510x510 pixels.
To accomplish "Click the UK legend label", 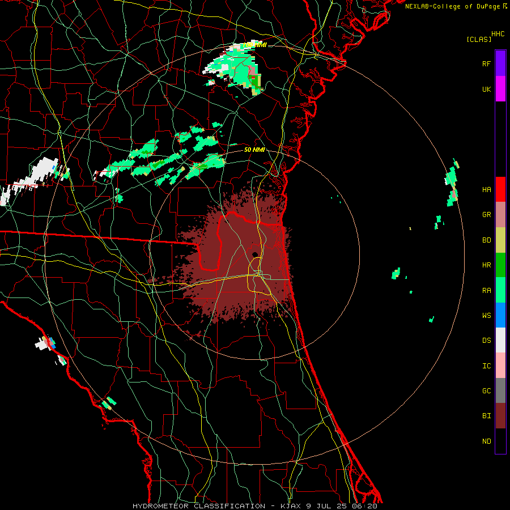I will click(x=486, y=89).
